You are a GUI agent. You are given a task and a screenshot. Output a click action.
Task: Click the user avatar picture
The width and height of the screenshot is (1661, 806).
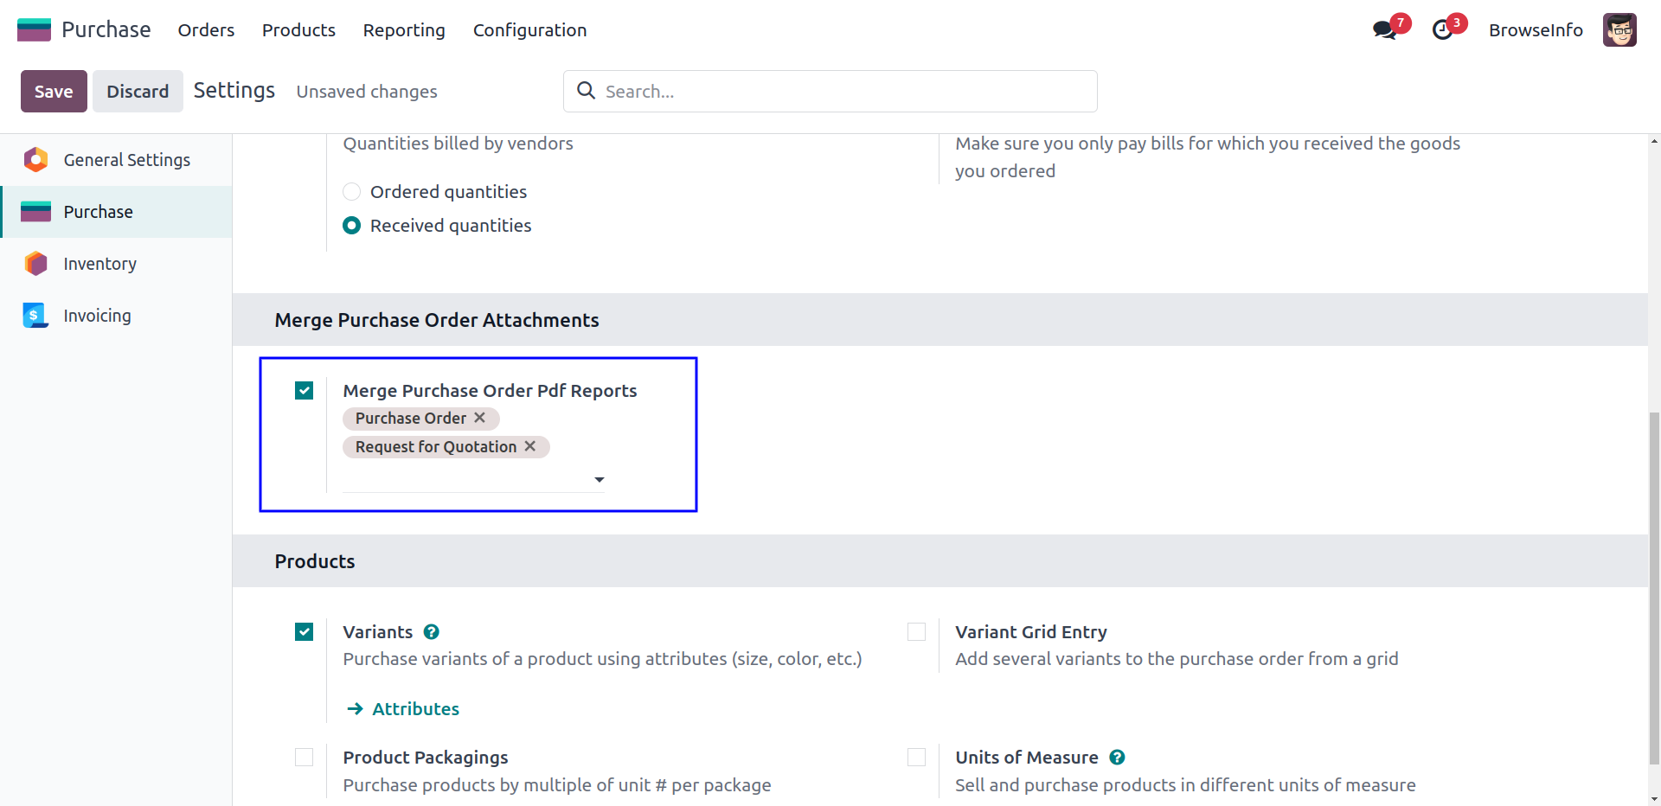coord(1619,30)
